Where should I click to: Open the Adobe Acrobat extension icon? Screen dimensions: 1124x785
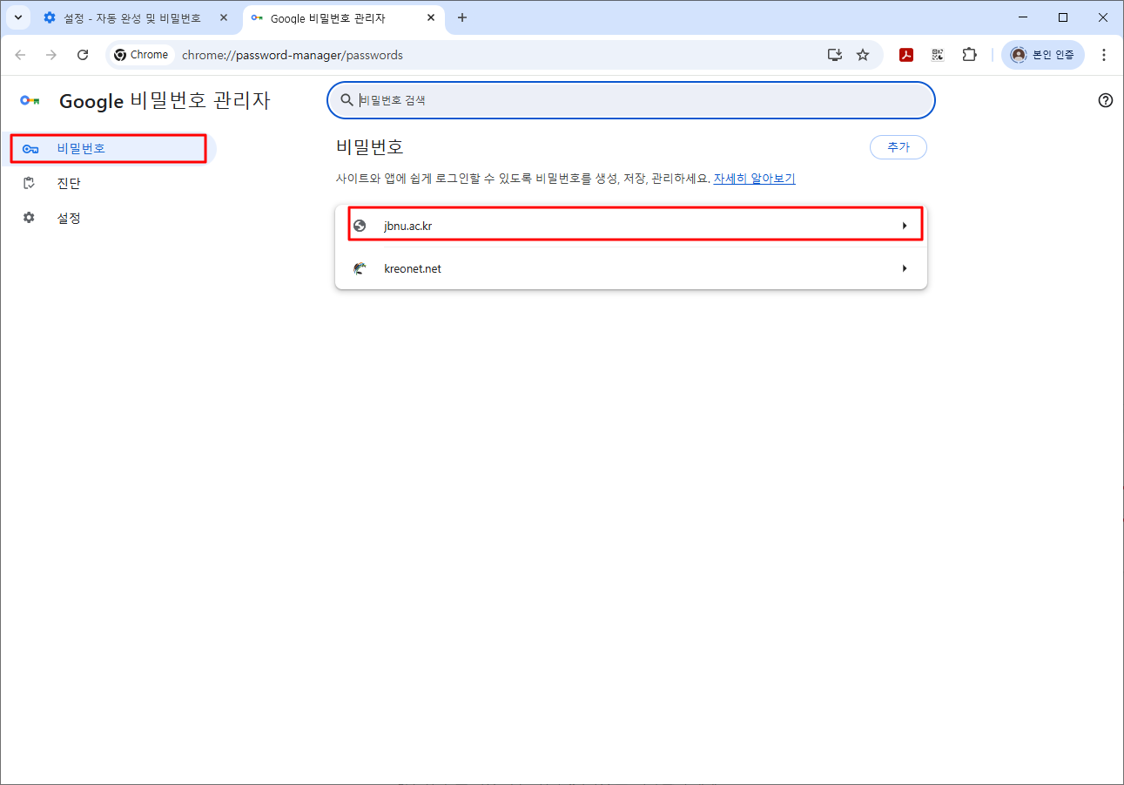click(x=906, y=55)
